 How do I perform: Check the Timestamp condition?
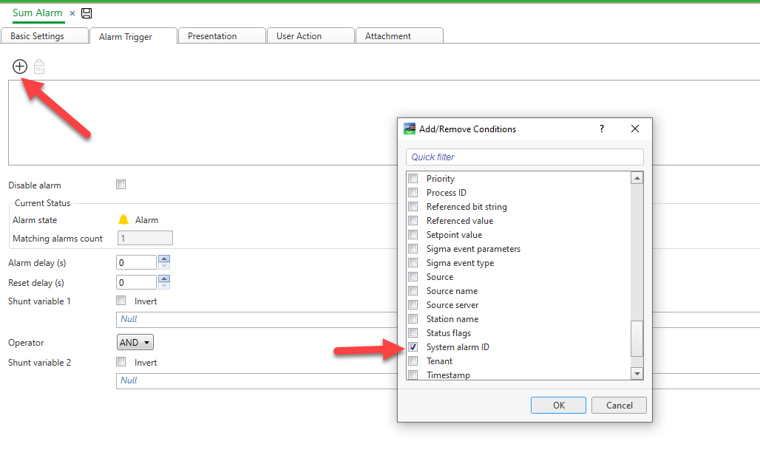pos(413,375)
